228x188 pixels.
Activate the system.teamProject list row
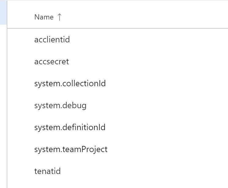[x=122, y=149]
